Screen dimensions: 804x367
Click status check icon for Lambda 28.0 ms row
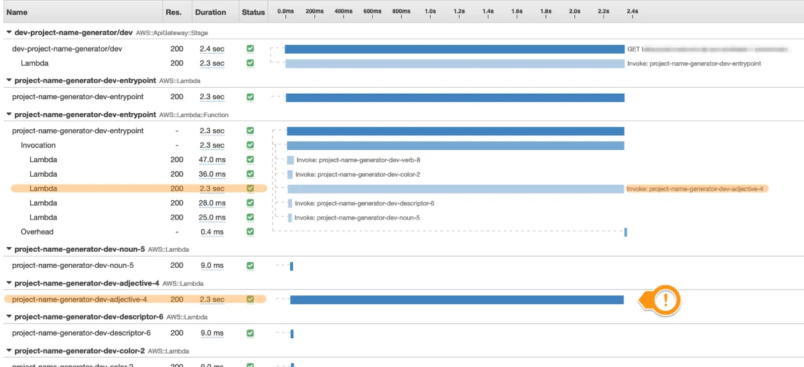[250, 203]
